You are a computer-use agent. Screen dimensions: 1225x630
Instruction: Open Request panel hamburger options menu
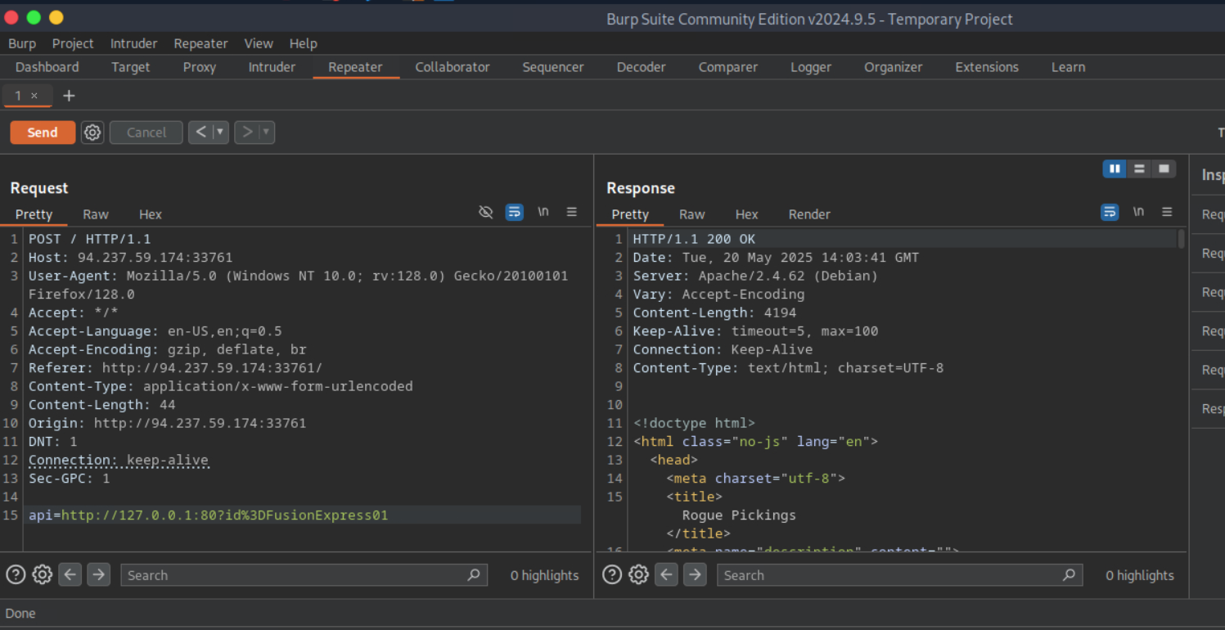(571, 213)
